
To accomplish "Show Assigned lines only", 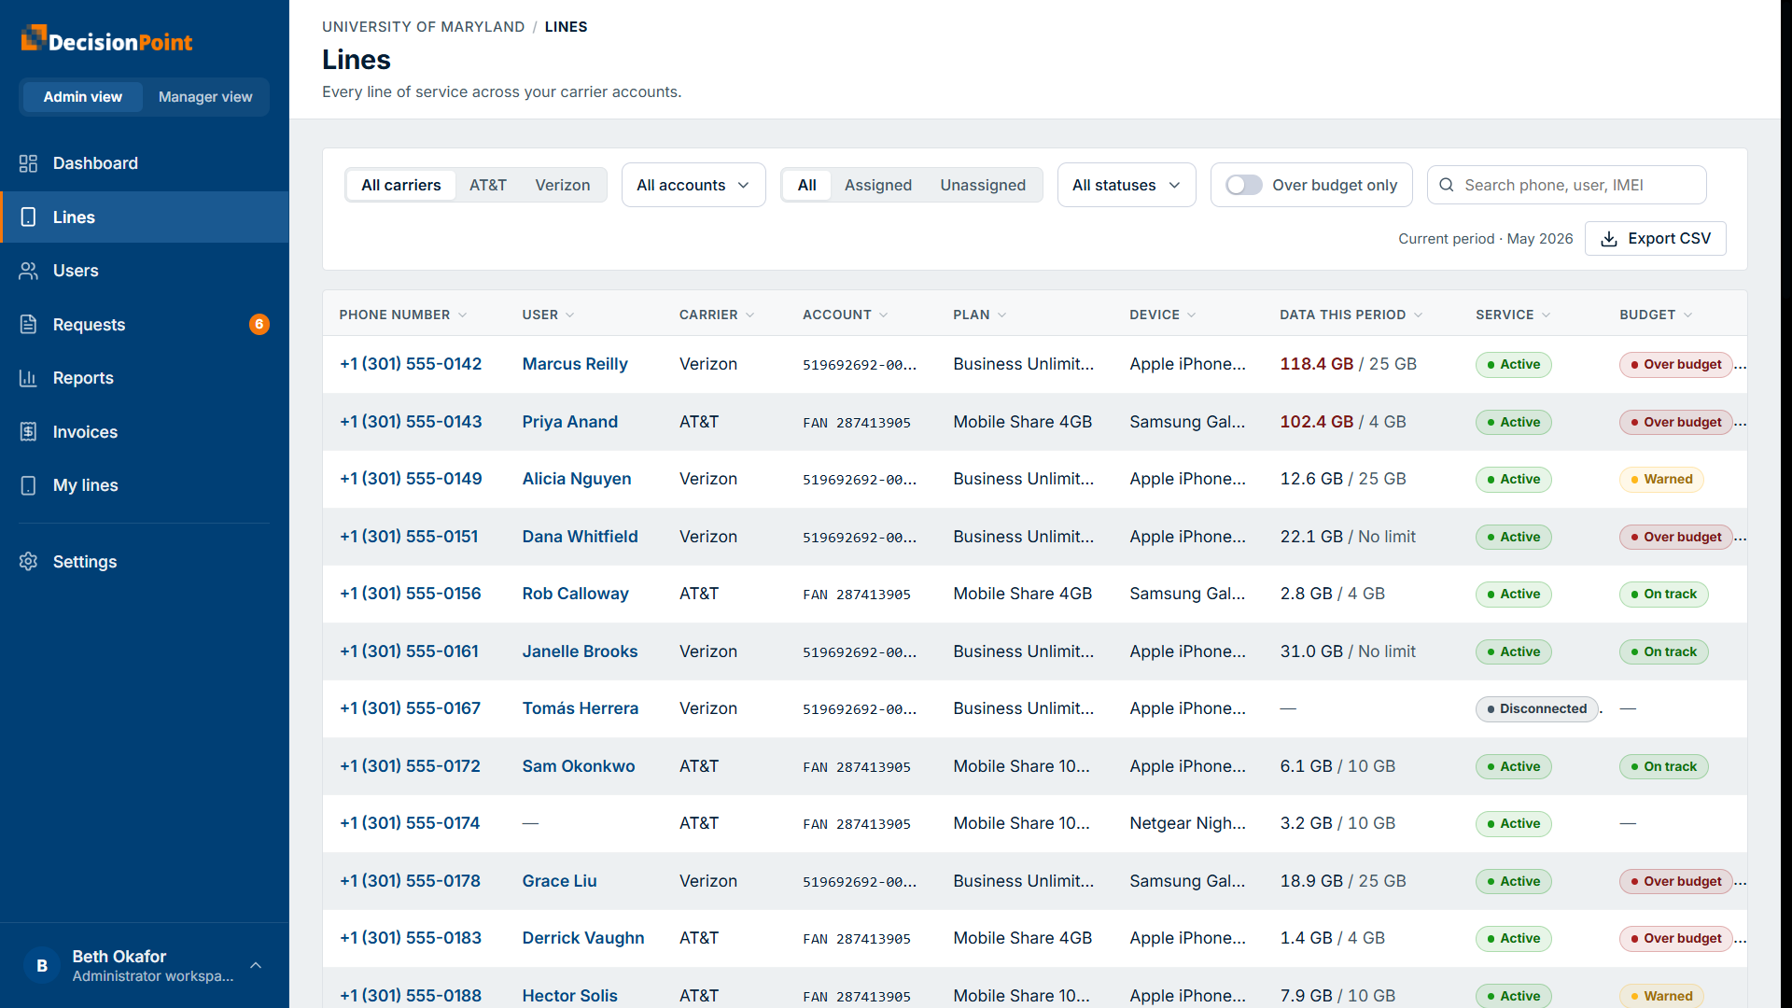I will [x=877, y=185].
